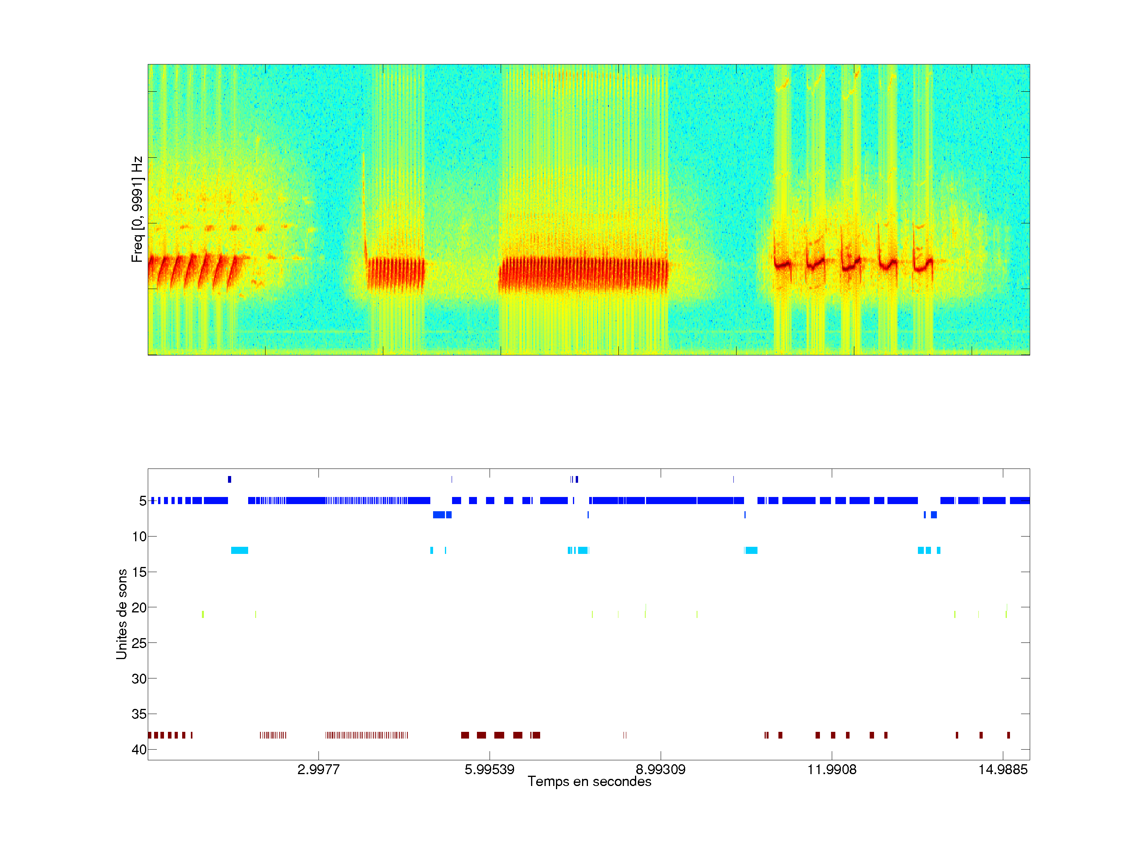This screenshot has width=1138, height=854.
Task: Click the 5.99539 time tick label
Action: coord(489,769)
